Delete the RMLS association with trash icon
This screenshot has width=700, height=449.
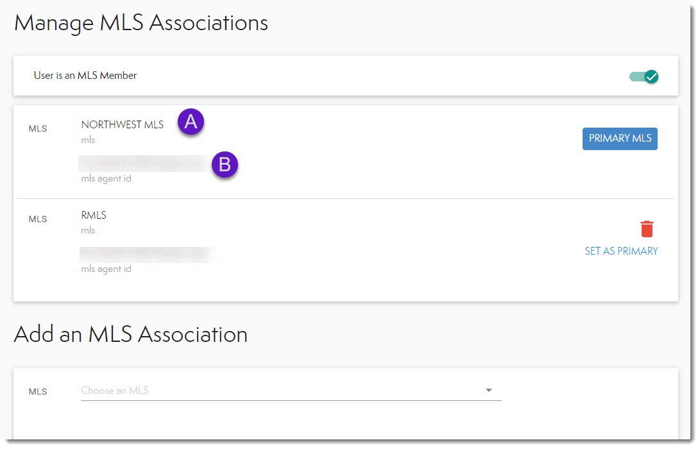647,229
